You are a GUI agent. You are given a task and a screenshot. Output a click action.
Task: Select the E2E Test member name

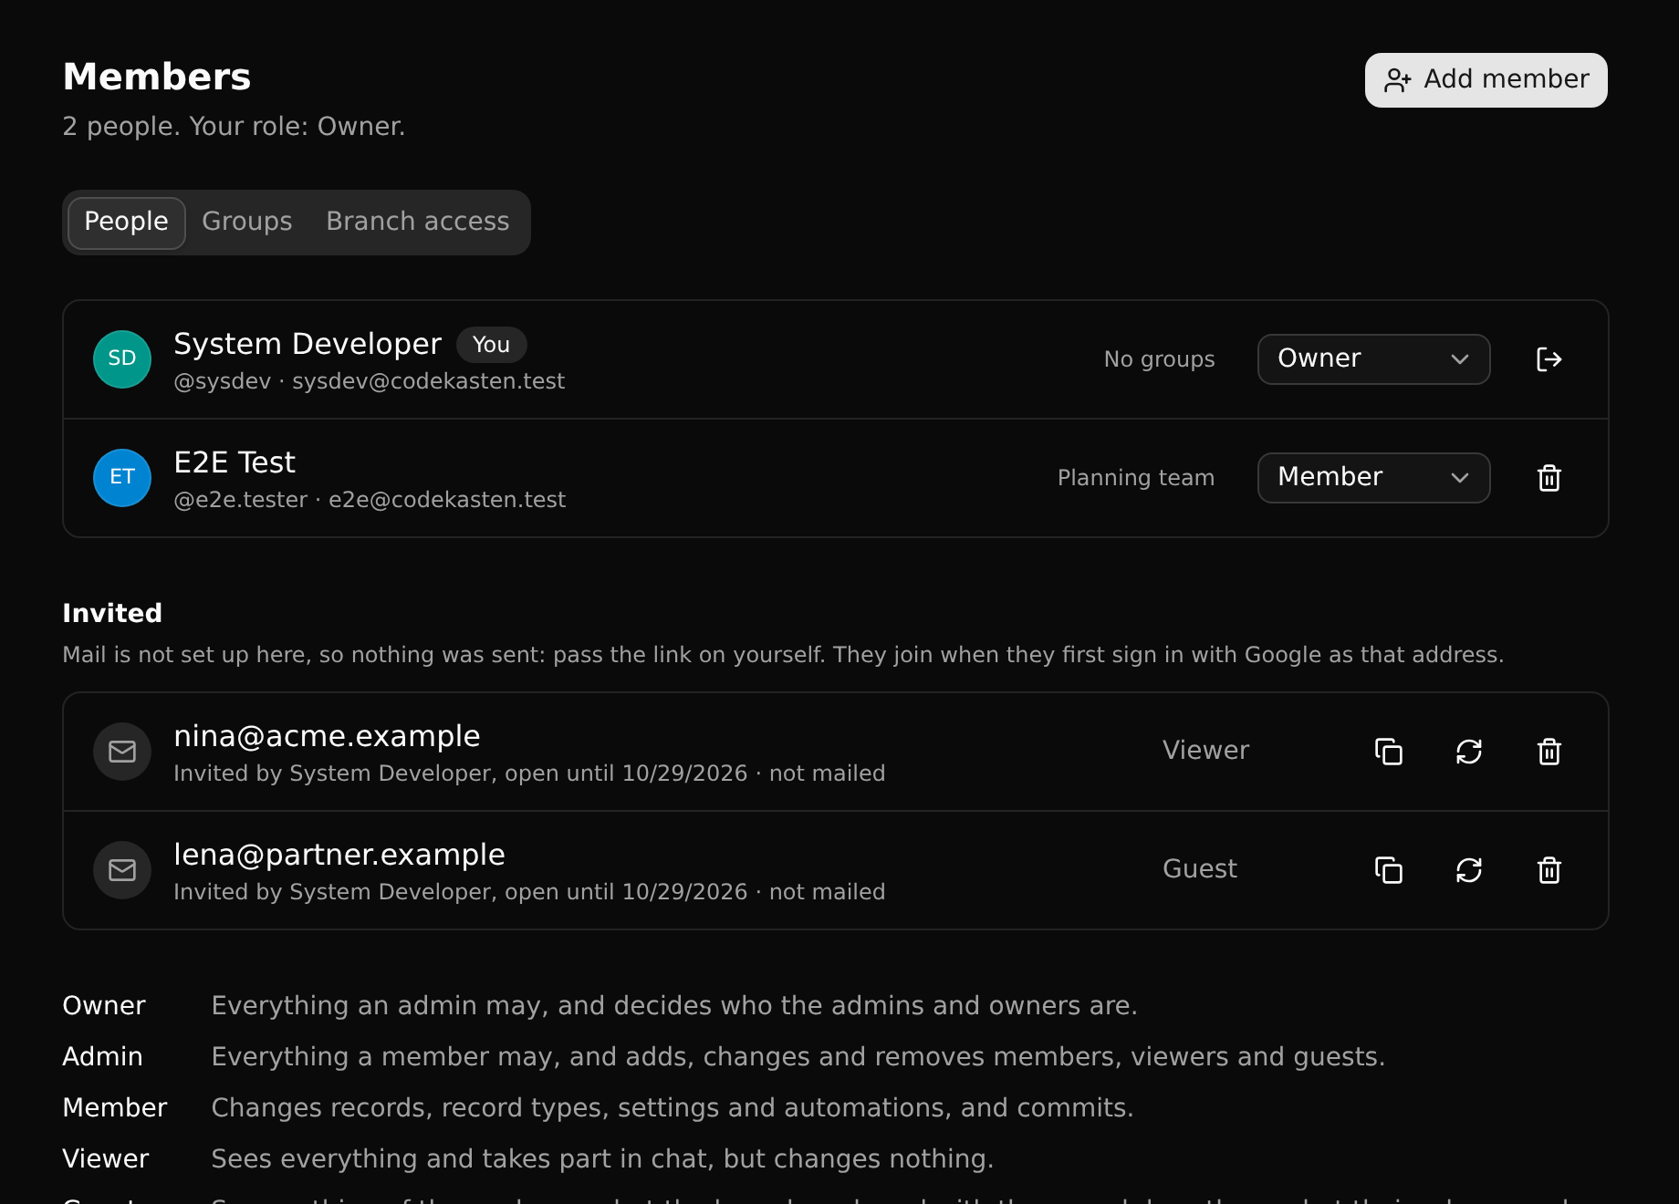(x=235, y=462)
